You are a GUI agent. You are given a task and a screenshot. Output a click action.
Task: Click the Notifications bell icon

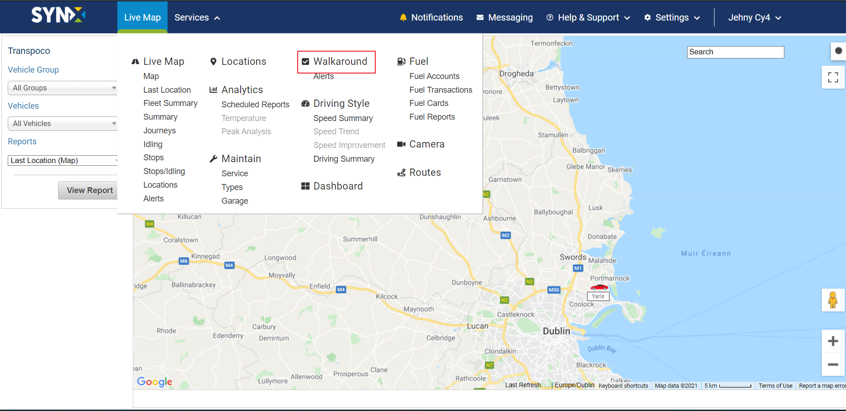(403, 17)
